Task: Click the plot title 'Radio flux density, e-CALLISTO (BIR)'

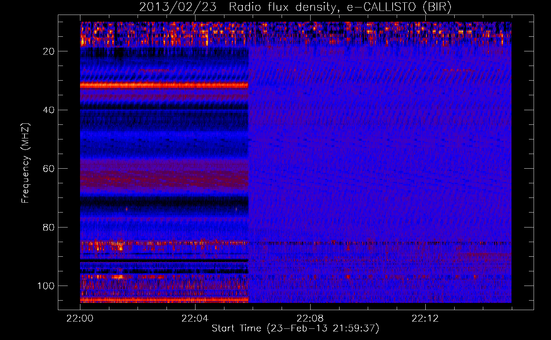Action: click(340, 7)
